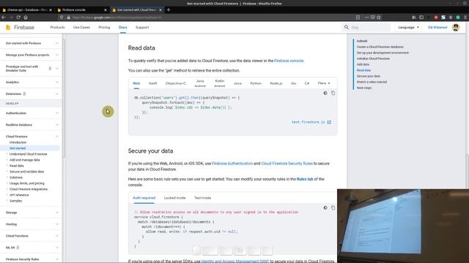Screen dimensions: 469x263
Task: Open the Firebase Authentication link
Action: click(x=232, y=164)
